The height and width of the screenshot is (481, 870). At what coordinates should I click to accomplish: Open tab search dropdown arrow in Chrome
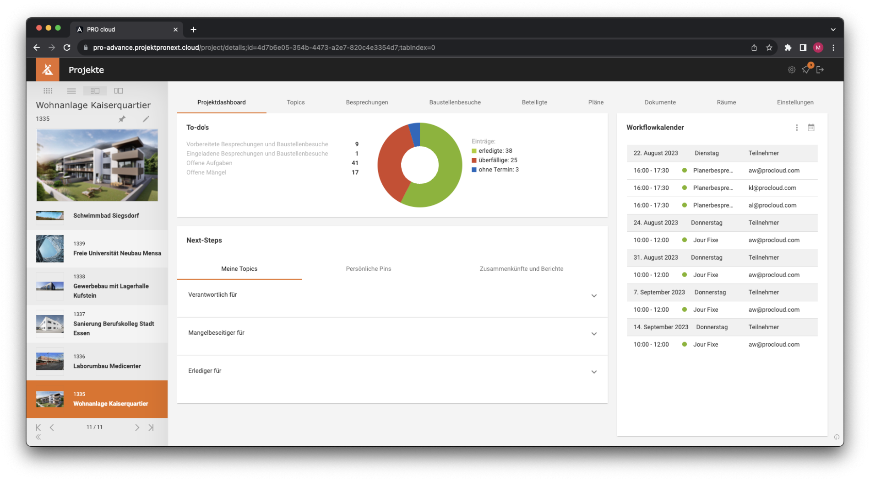[x=833, y=29]
